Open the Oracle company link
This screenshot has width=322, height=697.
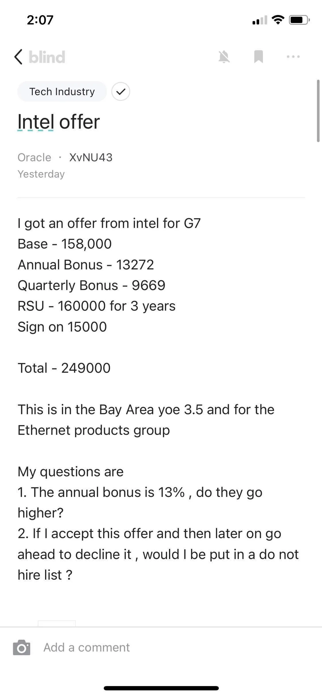pyautogui.click(x=34, y=157)
